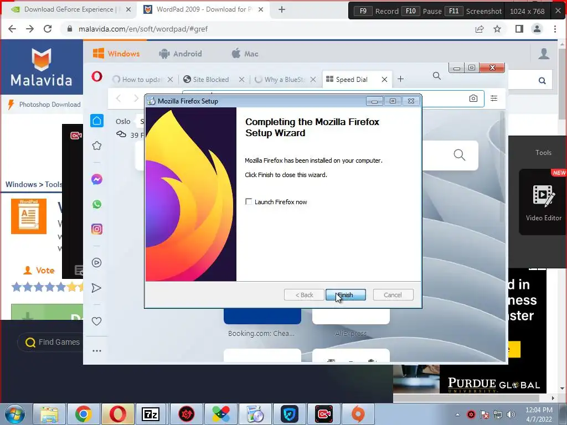567x425 pixels.
Task: Open Video Editor tool card
Action: coord(543,203)
